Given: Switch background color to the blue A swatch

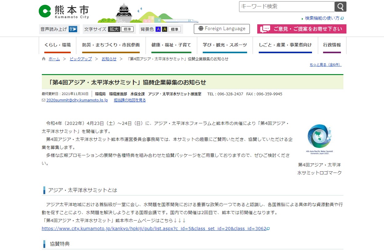Looking at the screenshot, I should [158, 29].
